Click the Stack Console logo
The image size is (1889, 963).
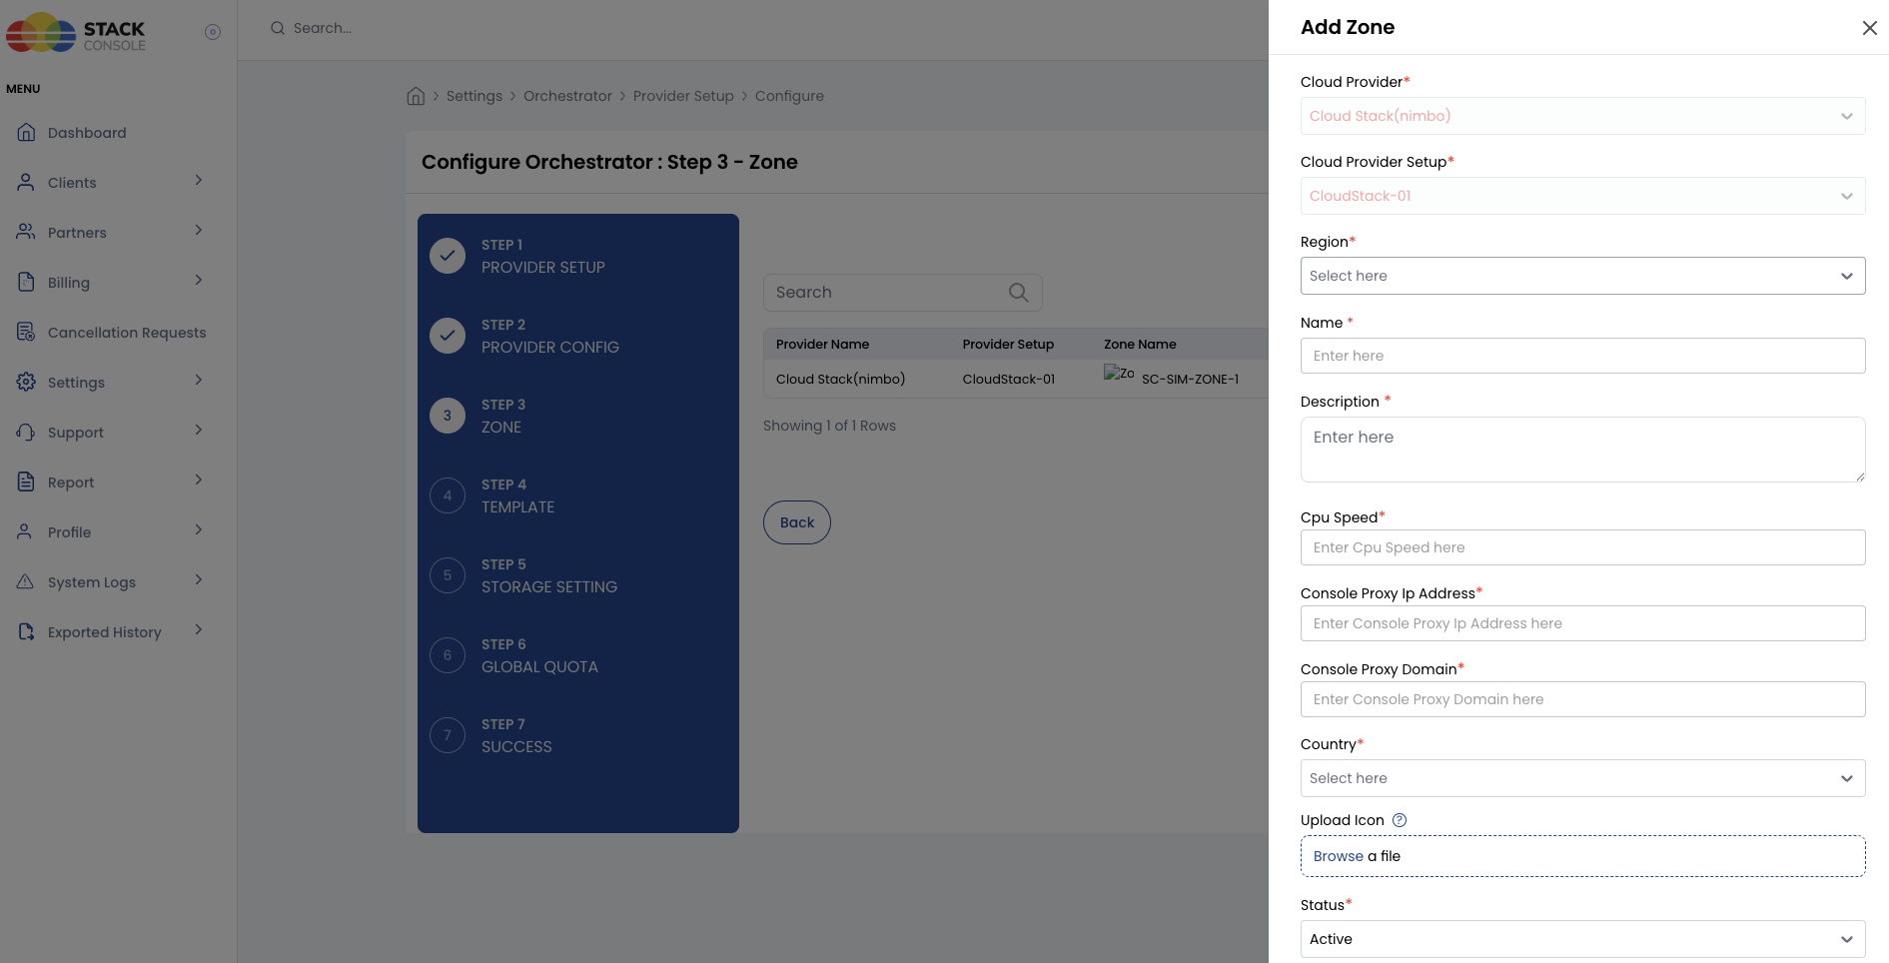coord(76,32)
